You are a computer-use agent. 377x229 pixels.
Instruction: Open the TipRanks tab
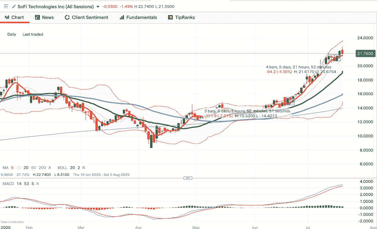click(x=182, y=17)
